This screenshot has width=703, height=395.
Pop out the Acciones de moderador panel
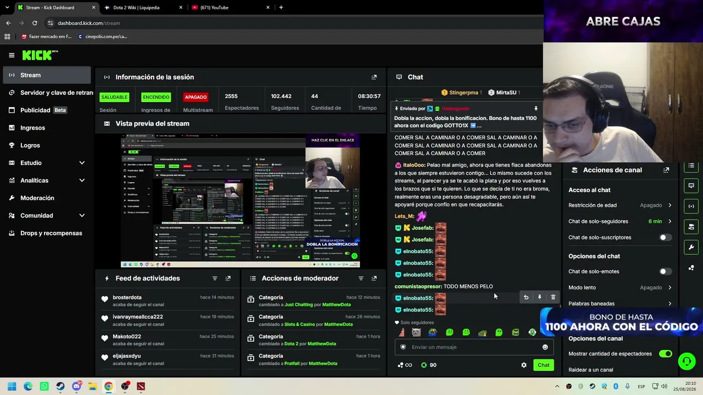click(x=374, y=279)
